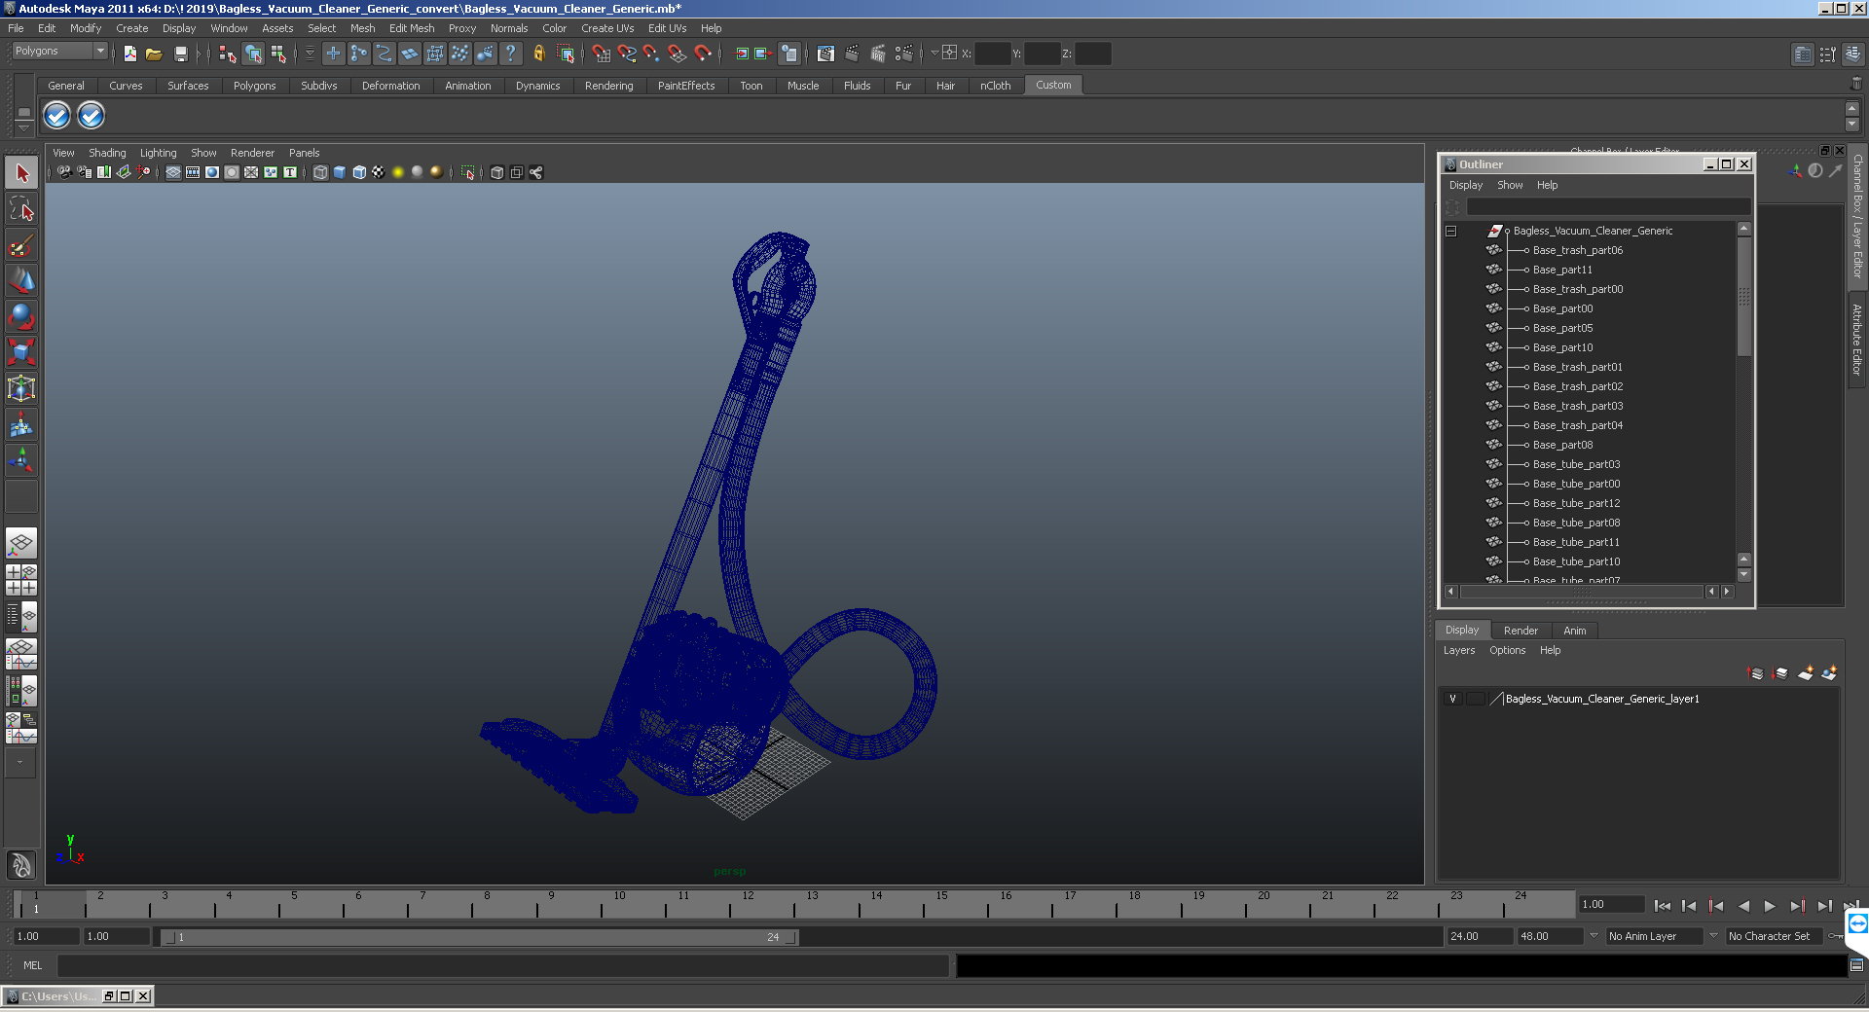1869x1012 pixels.
Task: Toggle viewport wireframe display cube
Action: pyautogui.click(x=320, y=172)
